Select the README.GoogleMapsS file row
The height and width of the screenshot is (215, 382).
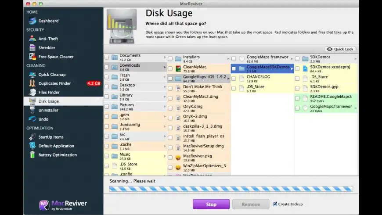[x=326, y=98]
